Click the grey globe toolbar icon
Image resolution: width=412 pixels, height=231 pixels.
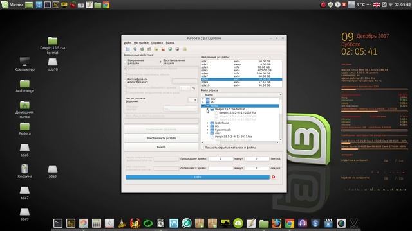178,49
